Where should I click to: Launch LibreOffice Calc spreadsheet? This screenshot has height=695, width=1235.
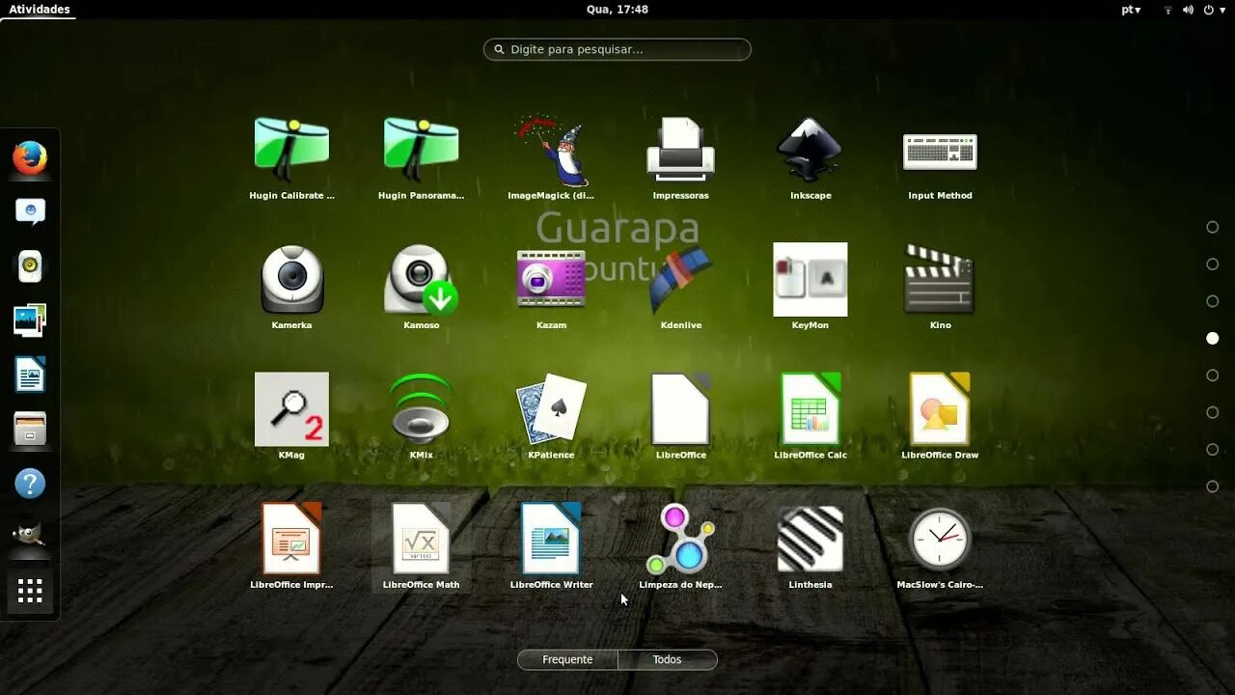pyautogui.click(x=810, y=418)
